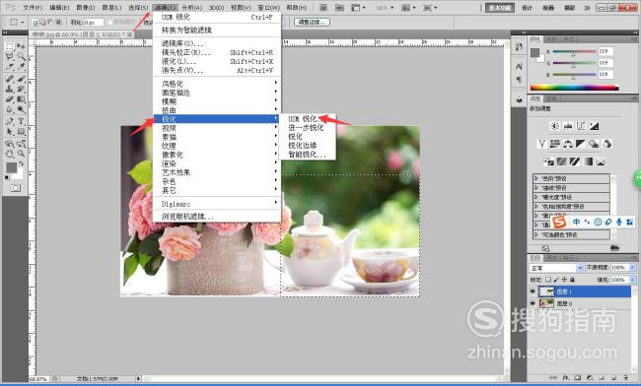Add a Gradient Map adjustment
Image resolution: width=641 pixels, height=386 pixels.
click(588, 161)
